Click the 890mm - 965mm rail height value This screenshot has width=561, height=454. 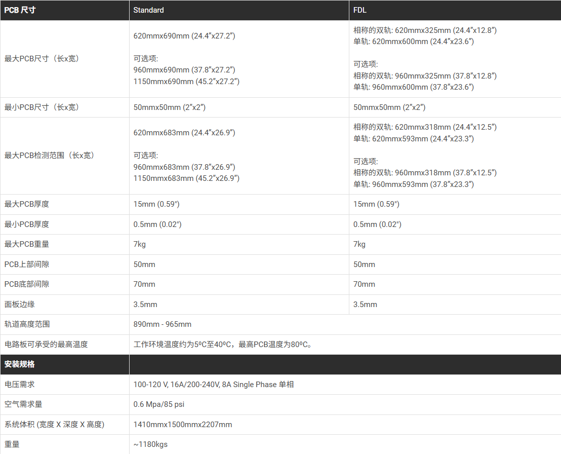[163, 324]
